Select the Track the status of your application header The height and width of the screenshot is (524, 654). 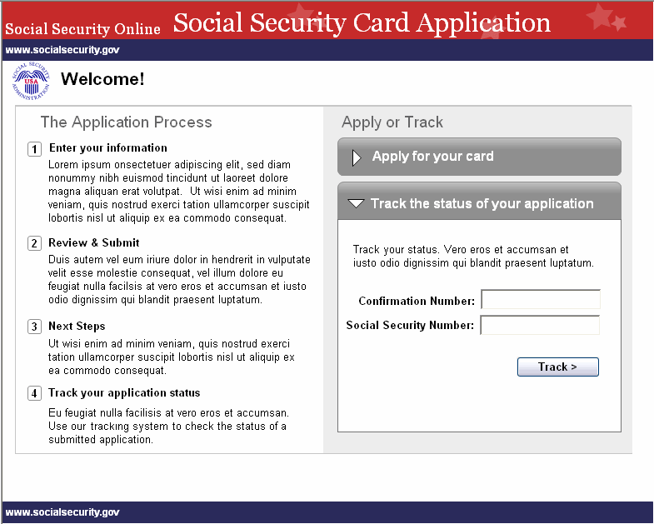482,203
